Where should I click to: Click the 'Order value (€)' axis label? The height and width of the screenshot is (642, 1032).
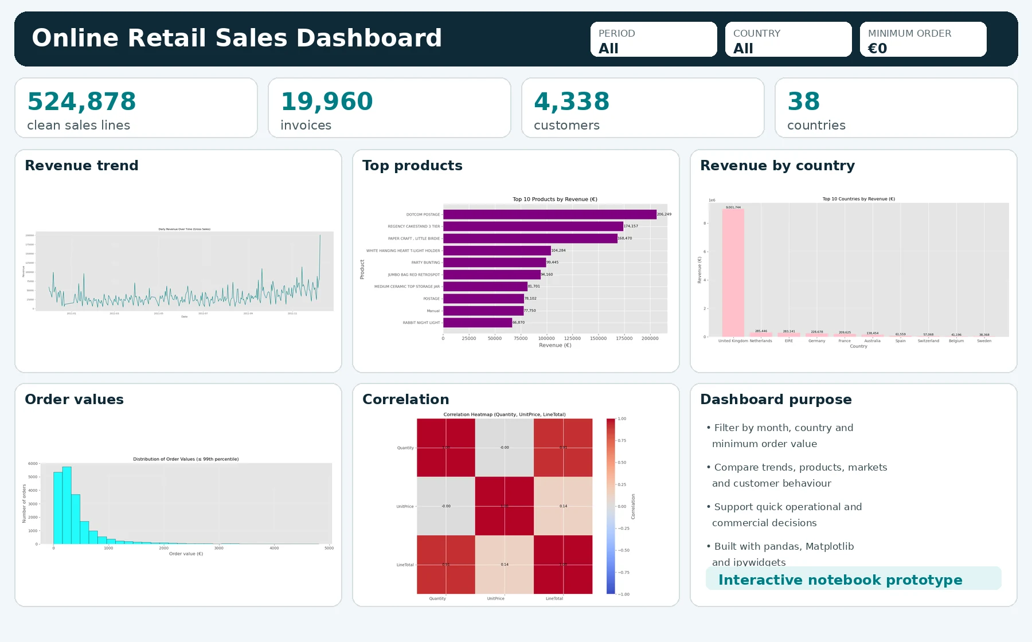(186, 554)
